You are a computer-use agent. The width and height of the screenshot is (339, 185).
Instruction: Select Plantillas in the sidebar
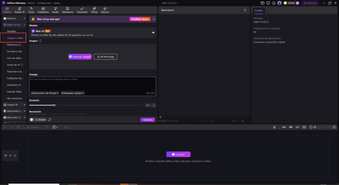point(11,31)
